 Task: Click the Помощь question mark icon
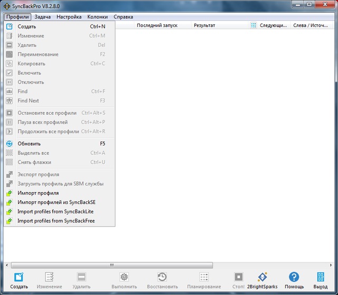(x=294, y=277)
